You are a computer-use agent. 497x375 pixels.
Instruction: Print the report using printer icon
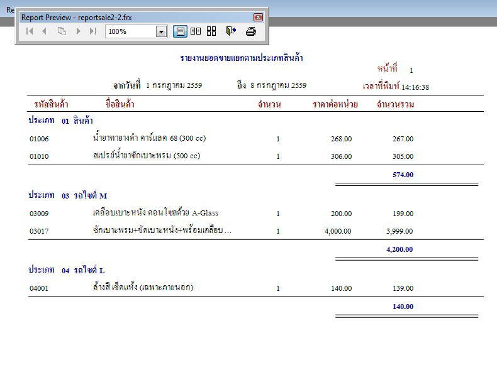click(x=251, y=31)
